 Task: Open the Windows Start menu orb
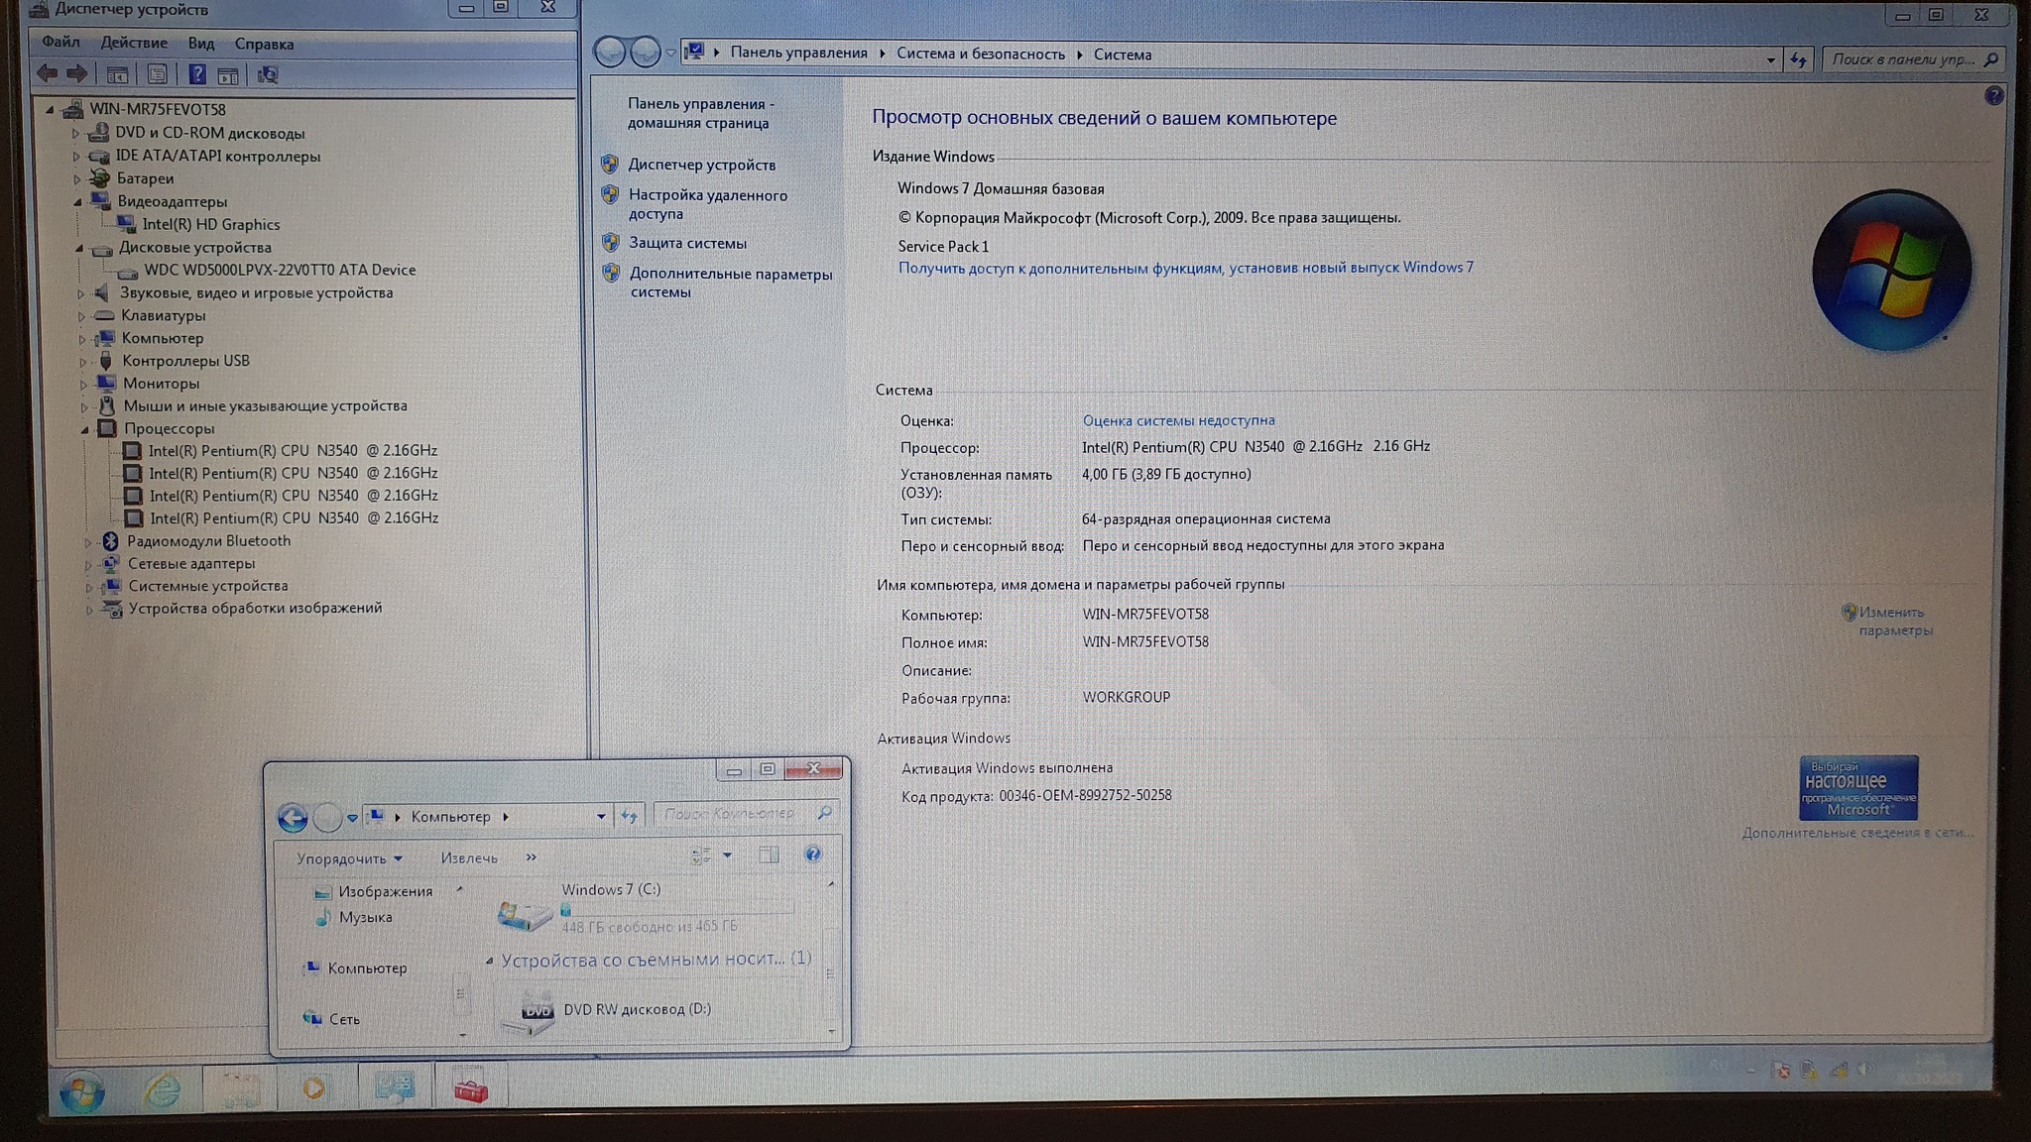coord(82,1092)
